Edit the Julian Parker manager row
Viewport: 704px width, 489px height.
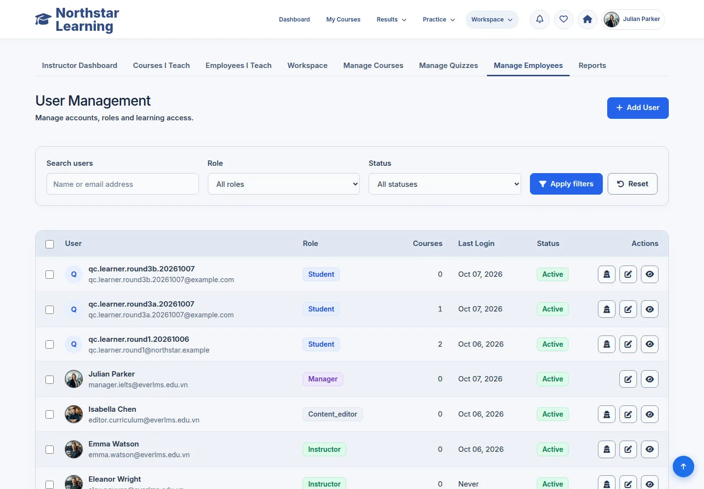pos(628,379)
